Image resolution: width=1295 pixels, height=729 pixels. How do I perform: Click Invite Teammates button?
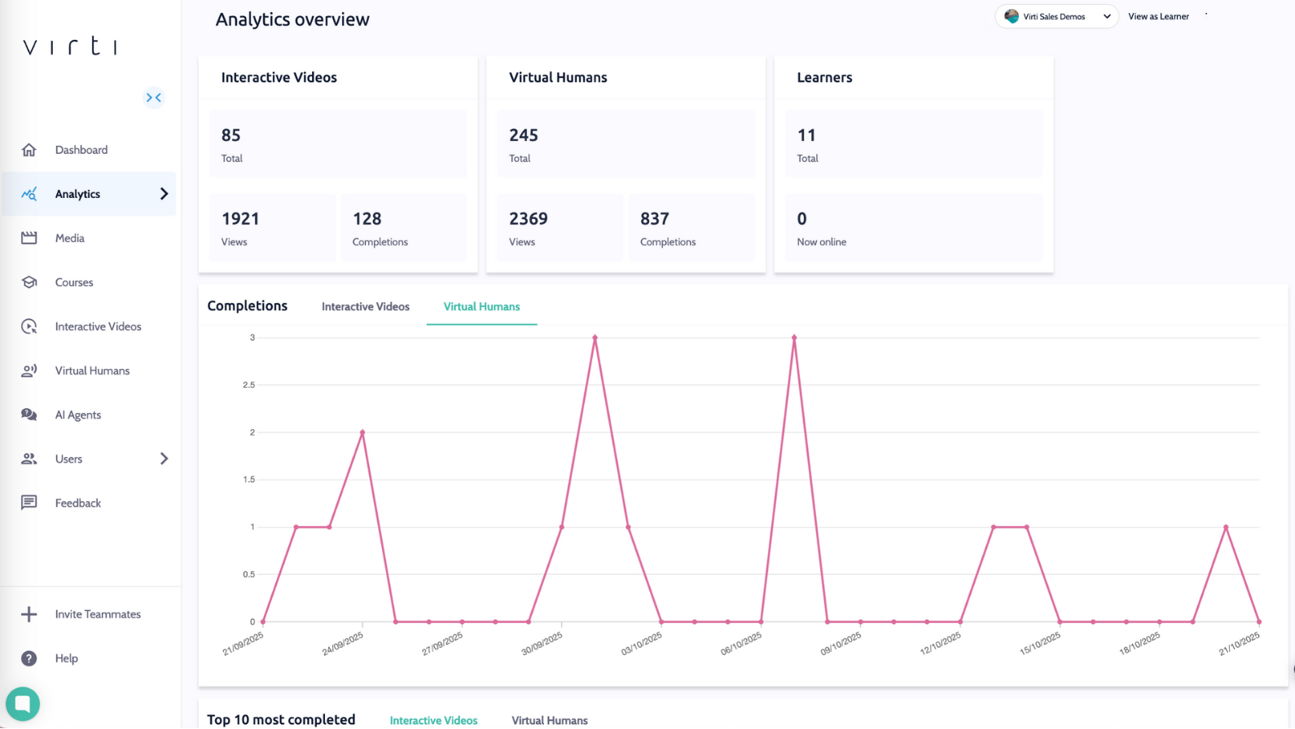98,614
